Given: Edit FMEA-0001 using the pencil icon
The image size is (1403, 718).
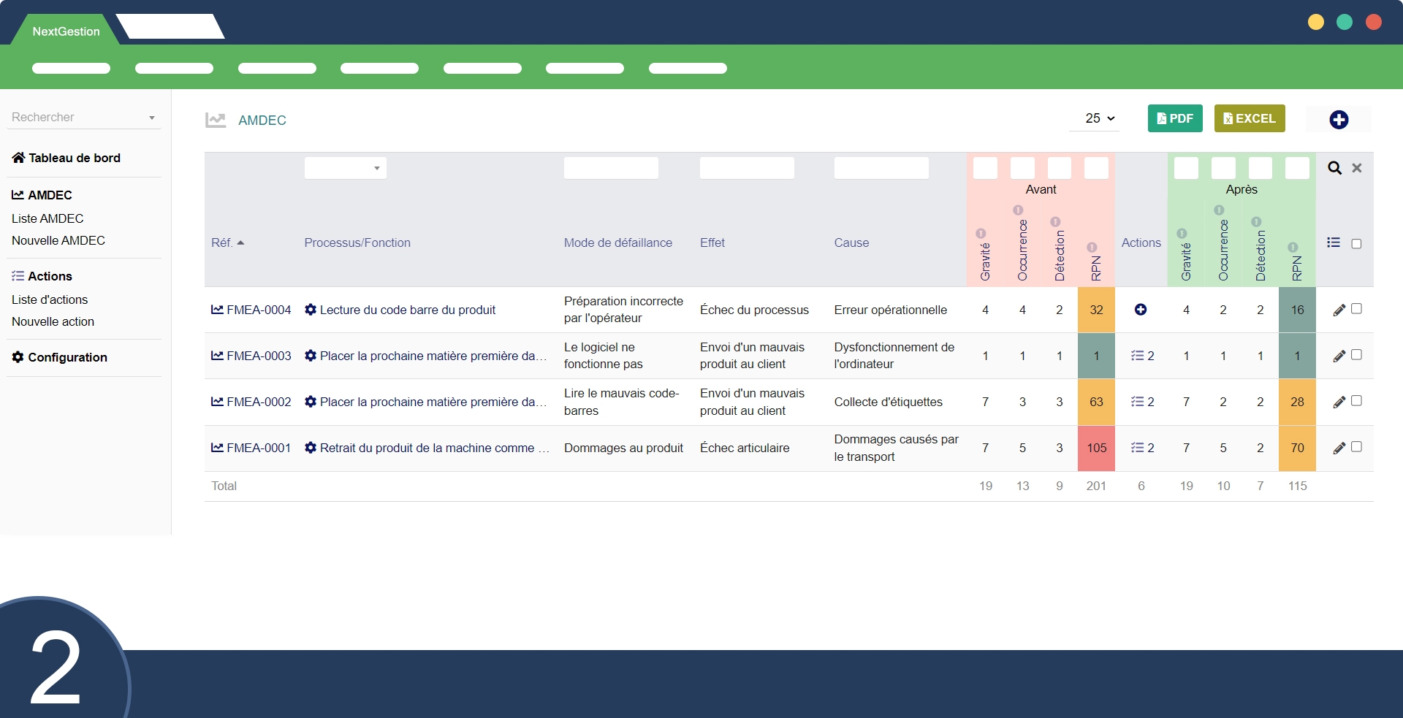Looking at the screenshot, I should pos(1339,448).
